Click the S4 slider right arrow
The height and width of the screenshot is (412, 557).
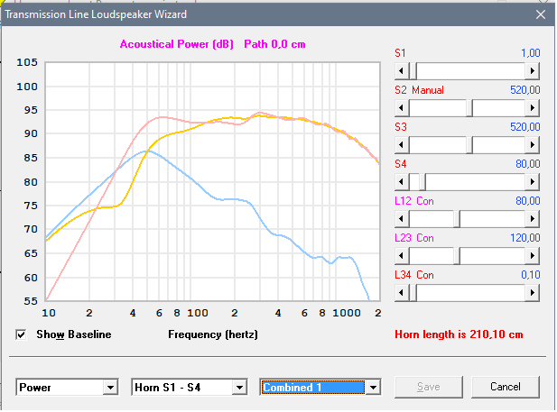pyautogui.click(x=533, y=180)
